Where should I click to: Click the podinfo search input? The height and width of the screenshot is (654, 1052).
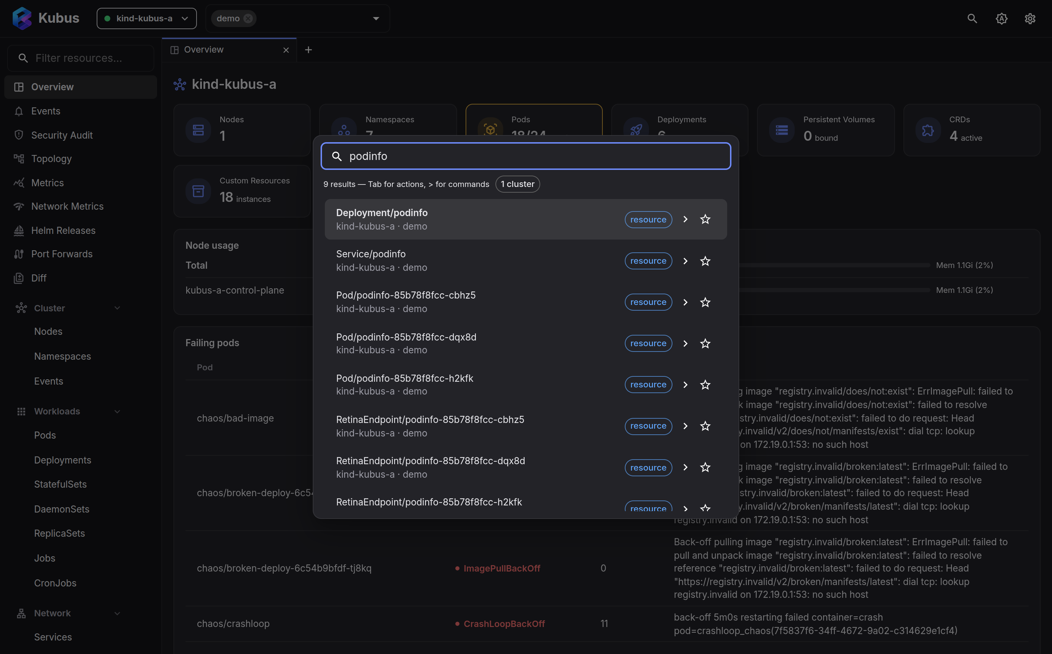(526, 156)
